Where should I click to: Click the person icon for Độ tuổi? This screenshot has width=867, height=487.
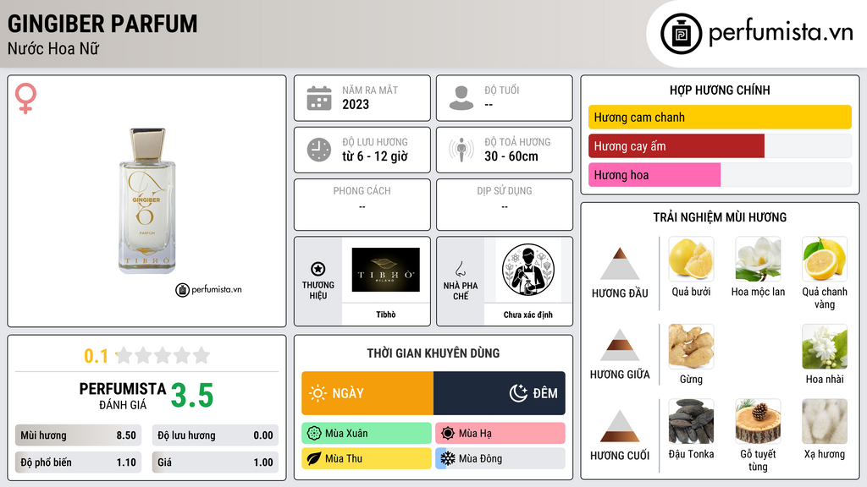(x=461, y=98)
